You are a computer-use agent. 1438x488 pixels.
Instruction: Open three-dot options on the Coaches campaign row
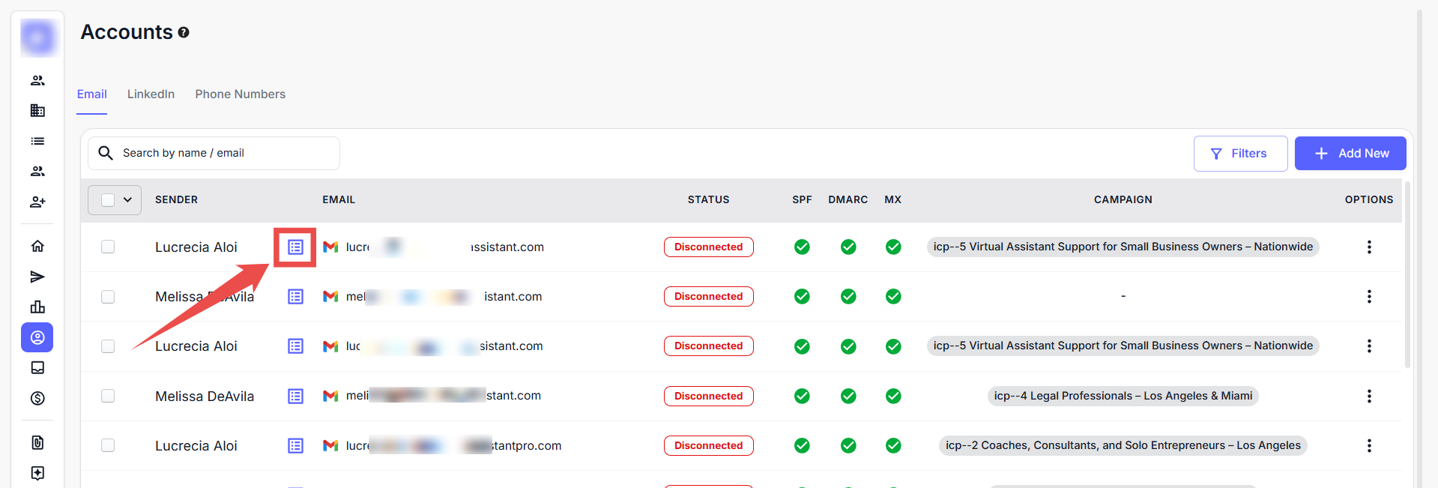[x=1368, y=445]
